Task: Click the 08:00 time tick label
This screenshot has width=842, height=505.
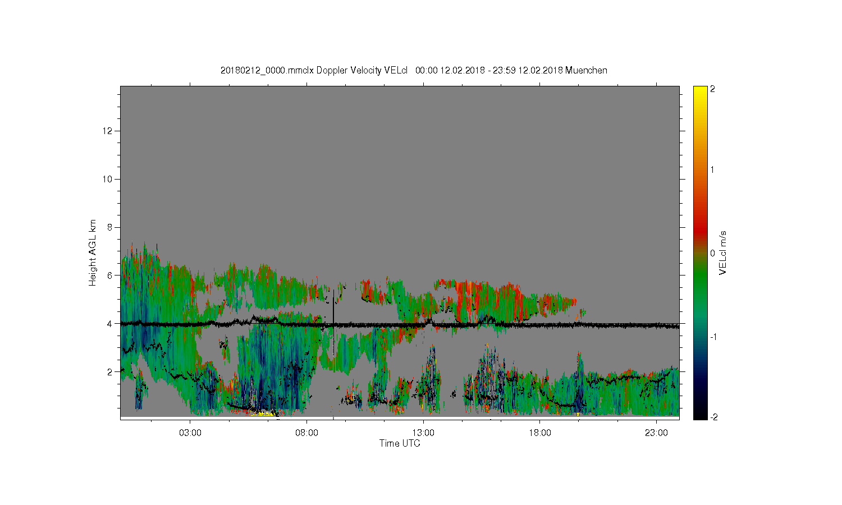Action: click(307, 433)
